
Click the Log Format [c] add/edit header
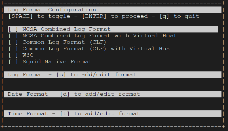[113, 75]
